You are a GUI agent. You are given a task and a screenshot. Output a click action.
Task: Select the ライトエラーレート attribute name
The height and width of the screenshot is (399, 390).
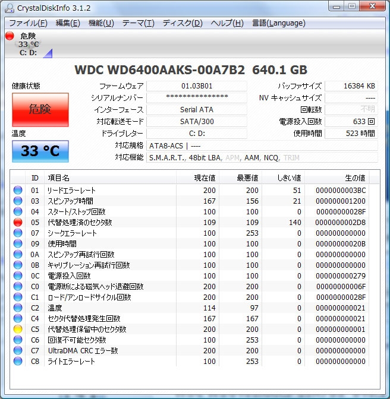pyautogui.click(x=71, y=362)
